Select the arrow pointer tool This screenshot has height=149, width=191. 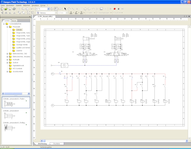pyautogui.click(x=65, y=9)
